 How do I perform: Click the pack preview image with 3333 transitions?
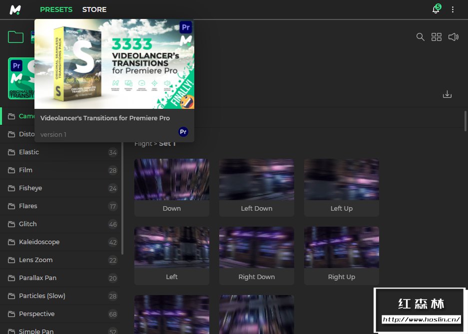tap(114, 64)
